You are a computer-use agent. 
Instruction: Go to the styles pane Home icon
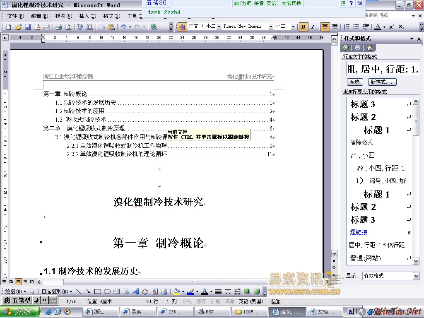tap(369, 48)
